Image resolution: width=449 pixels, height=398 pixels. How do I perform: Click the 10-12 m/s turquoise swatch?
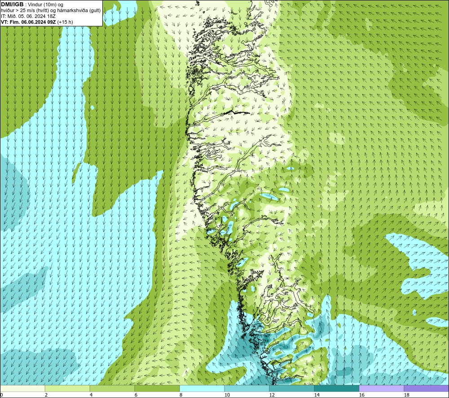pyautogui.click(x=247, y=388)
